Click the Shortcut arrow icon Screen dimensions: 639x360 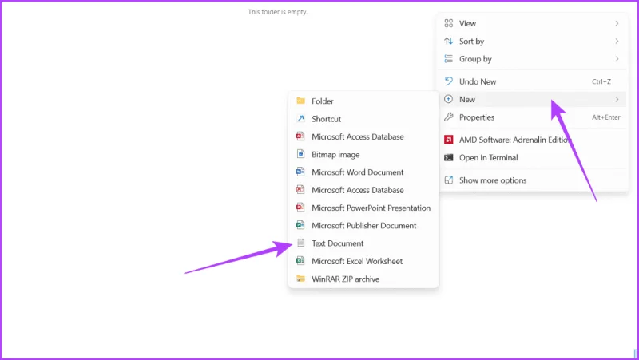pyautogui.click(x=301, y=118)
